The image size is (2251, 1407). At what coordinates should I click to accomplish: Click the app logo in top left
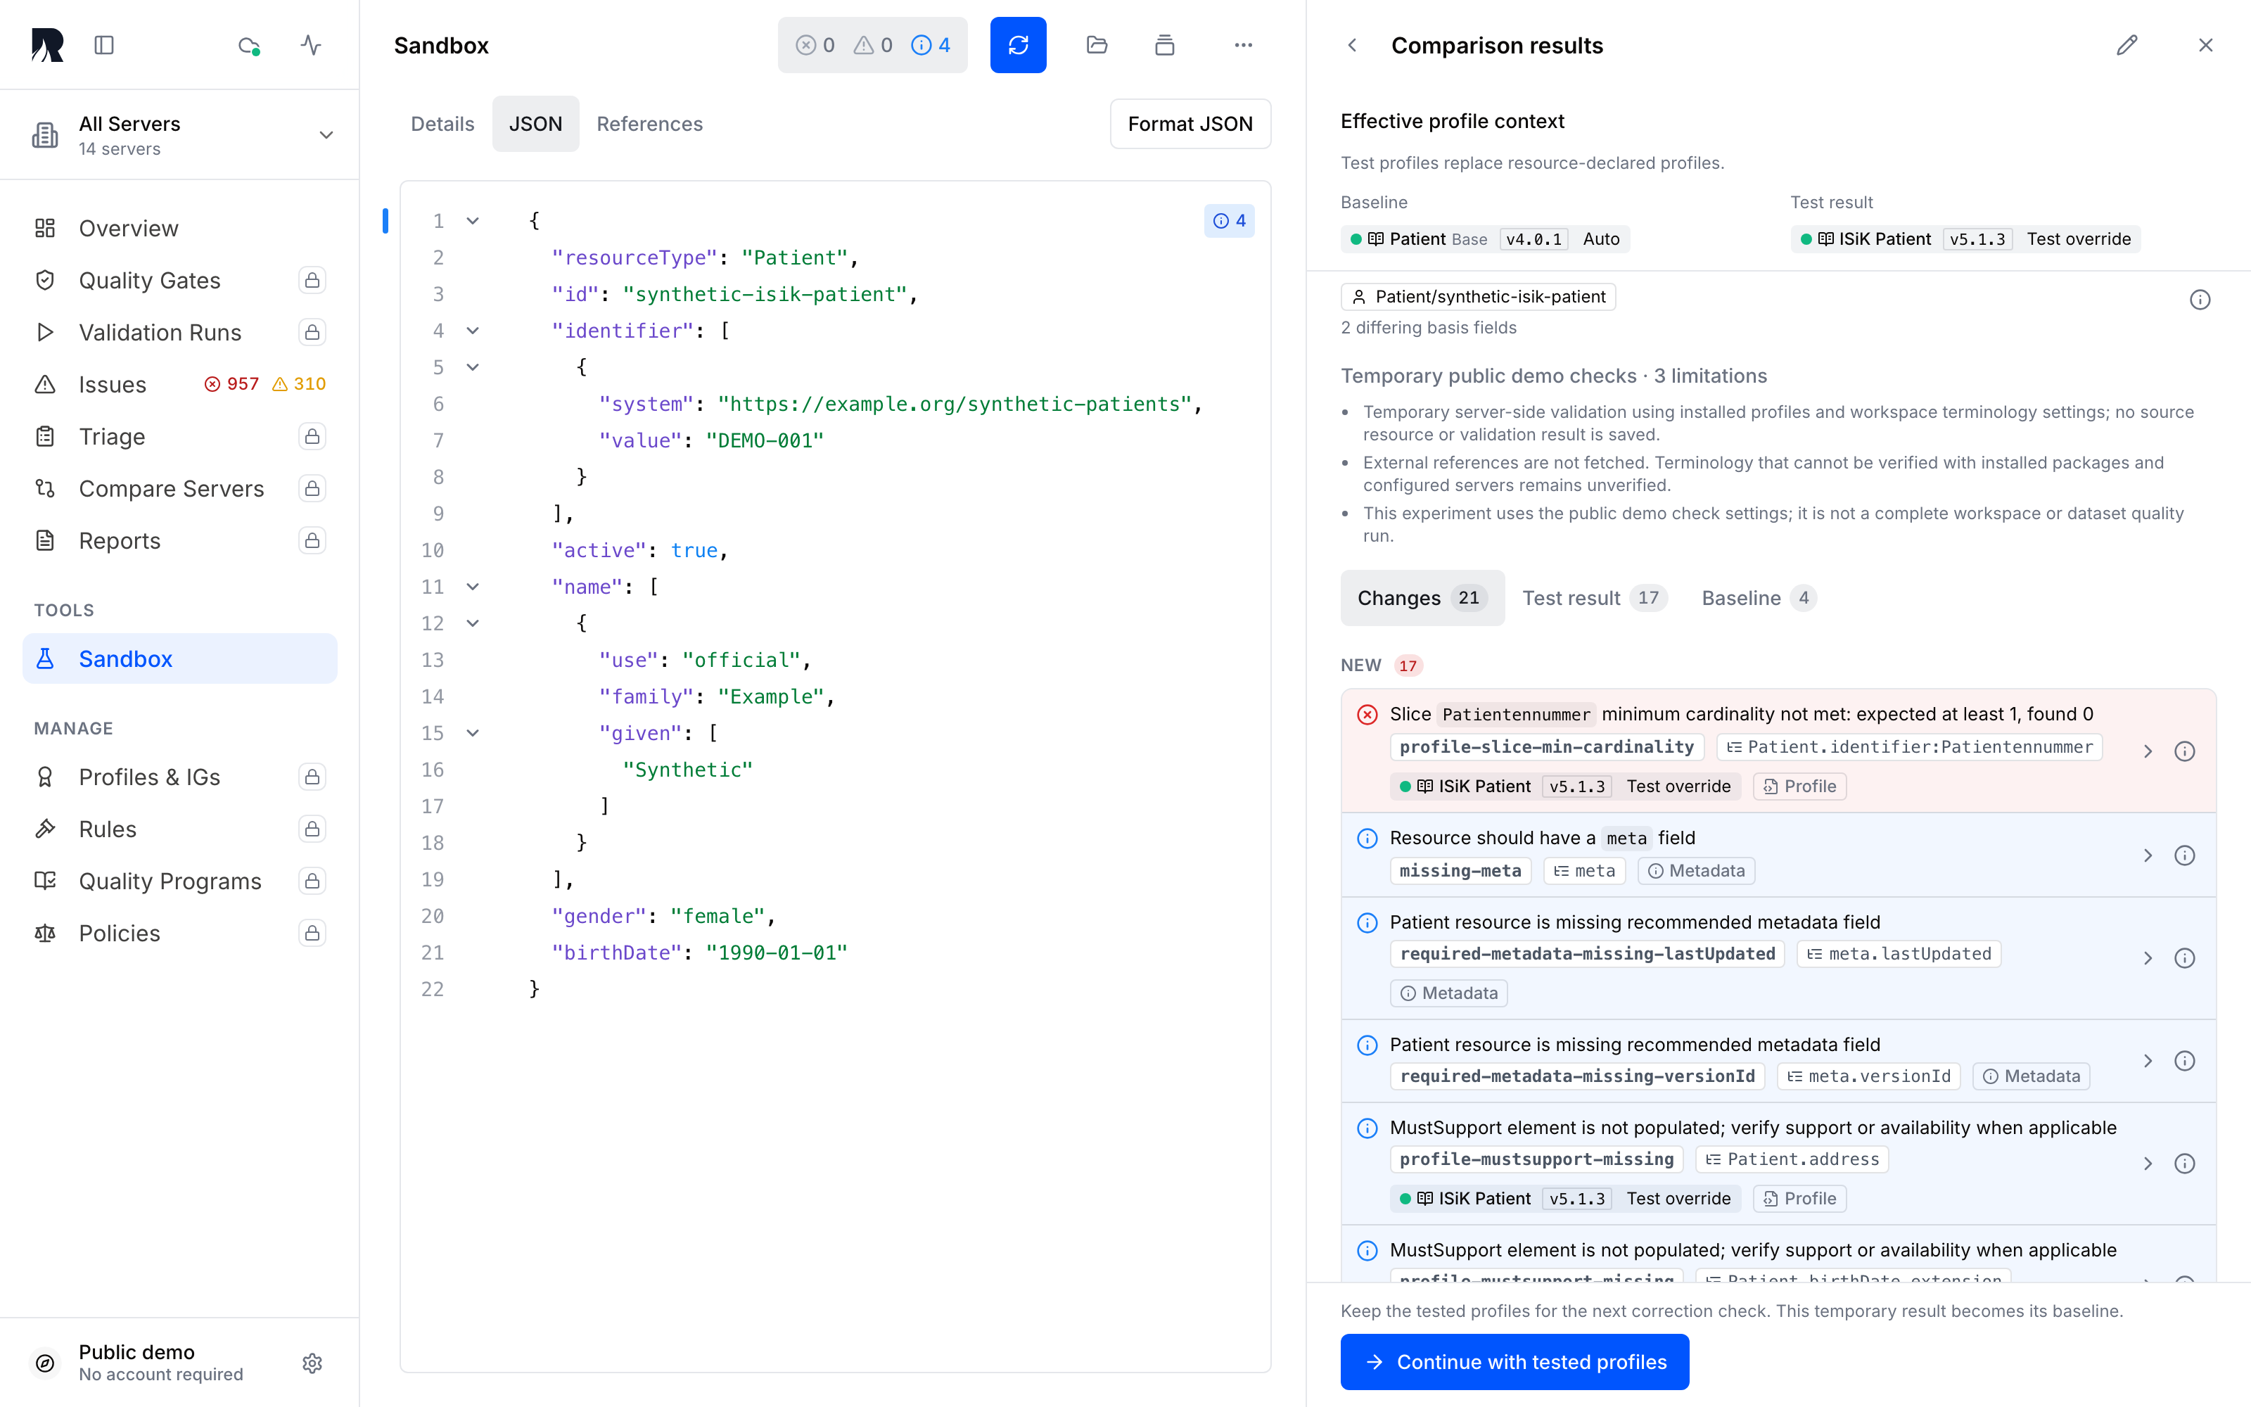[46, 44]
